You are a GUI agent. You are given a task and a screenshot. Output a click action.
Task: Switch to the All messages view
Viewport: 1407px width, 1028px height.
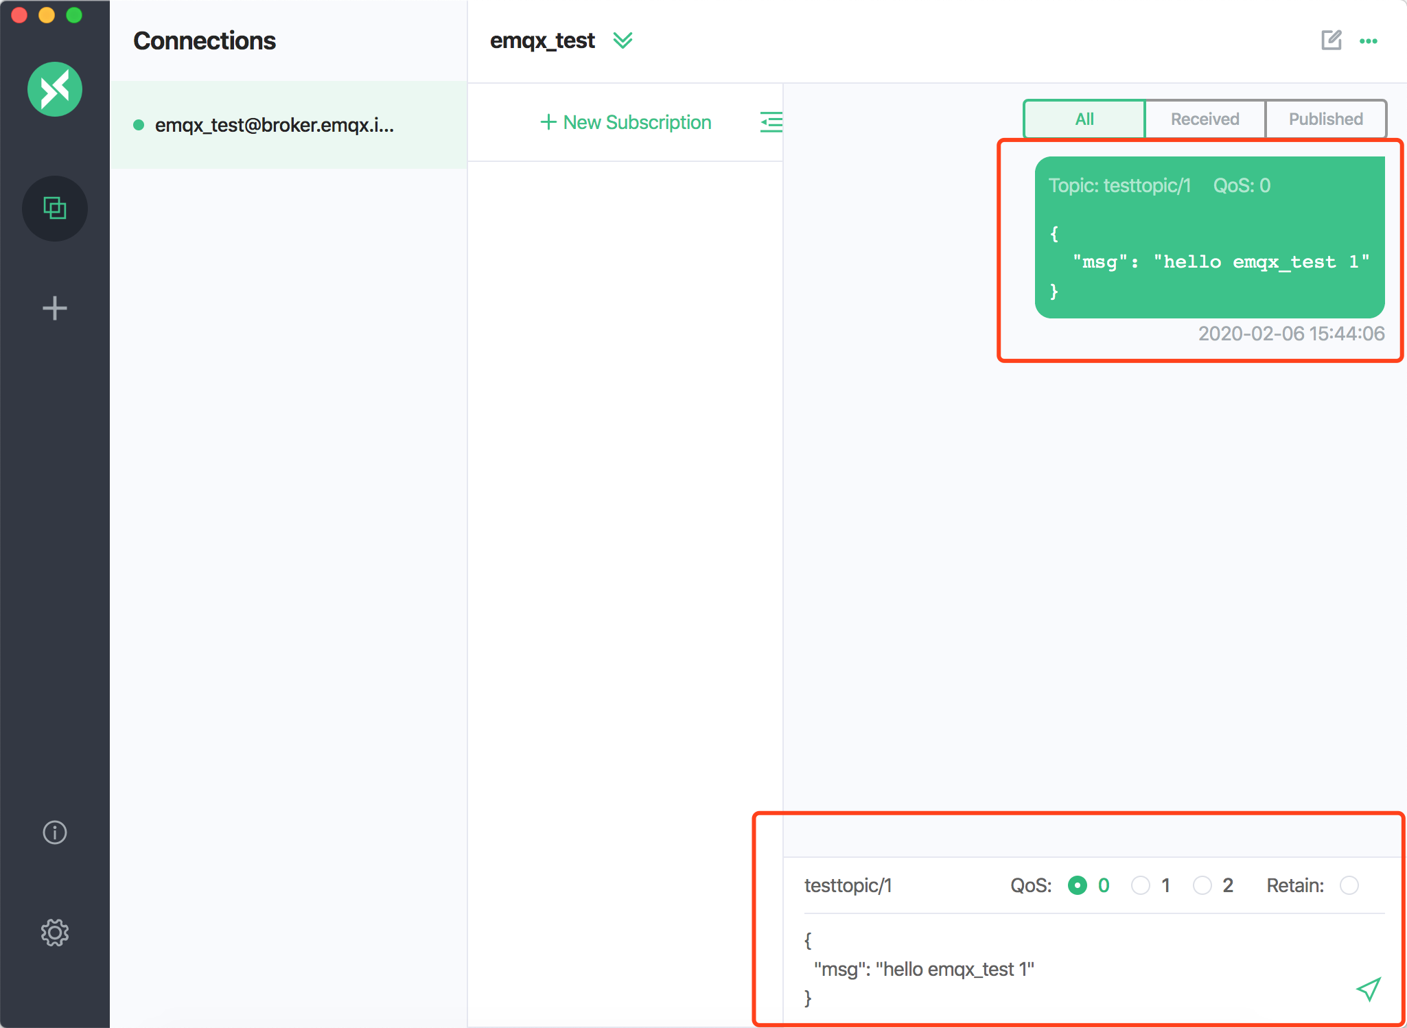click(1083, 119)
